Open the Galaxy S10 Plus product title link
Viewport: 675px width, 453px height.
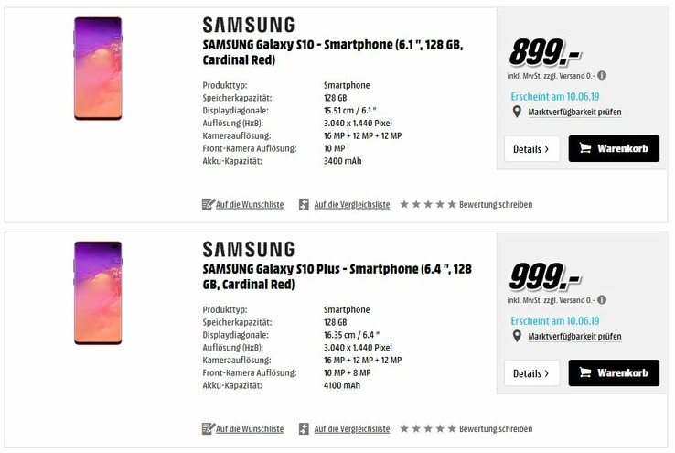(337, 276)
